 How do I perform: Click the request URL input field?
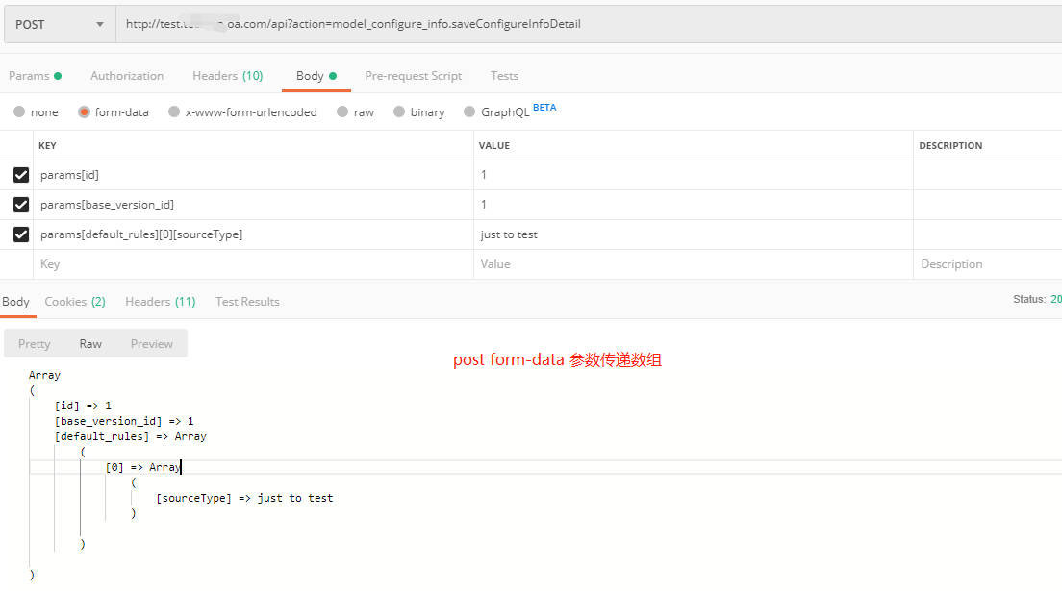(385, 24)
